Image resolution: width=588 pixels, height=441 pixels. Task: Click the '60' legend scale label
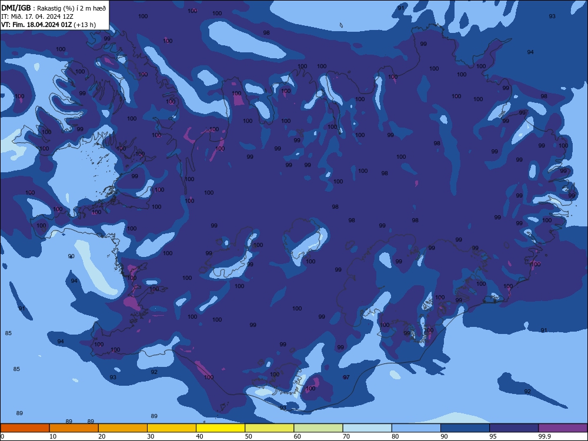[x=297, y=436]
